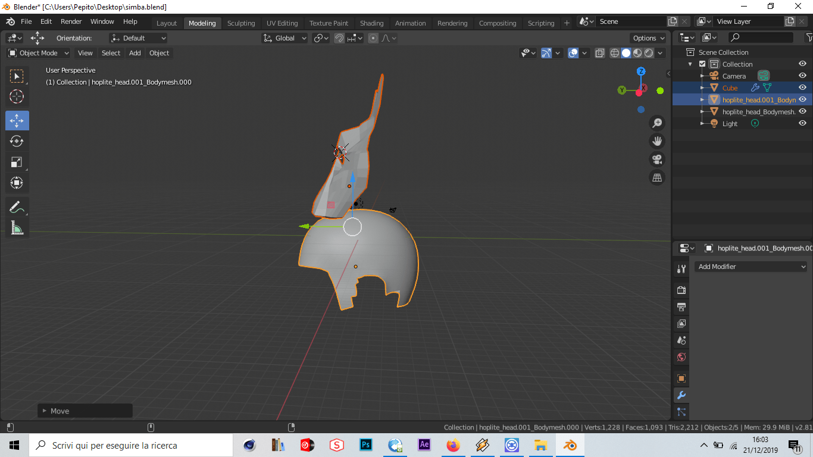This screenshot has width=813, height=457.
Task: Pick the Rotate tool
Action: coord(17,141)
